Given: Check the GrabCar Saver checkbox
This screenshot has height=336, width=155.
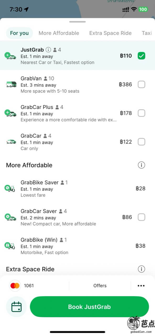Looking at the screenshot, I should pos(141,217).
